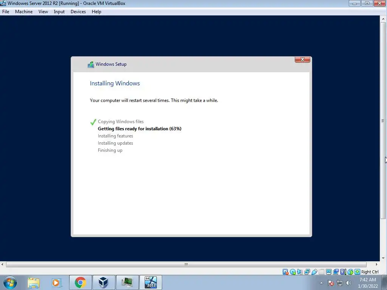Maximize the VirtualBox VM window
Viewport: 387px width, 290px height.
click(x=367, y=3)
